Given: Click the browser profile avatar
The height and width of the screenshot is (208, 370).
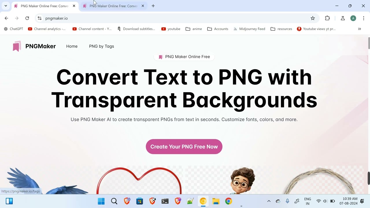Looking at the screenshot, I should (x=353, y=18).
